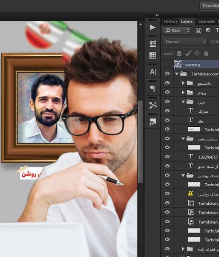The width and height of the screenshot is (219, 257).
Task: Collapse the سخن رهبر group arrow
Action: 183,139
